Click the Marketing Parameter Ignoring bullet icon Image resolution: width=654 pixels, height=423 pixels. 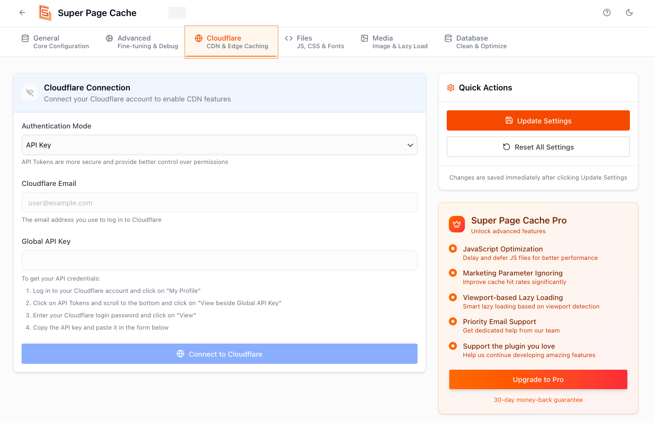453,273
